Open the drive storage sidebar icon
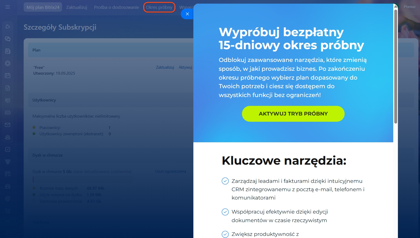Image resolution: width=420 pixels, height=238 pixels. pos(8,113)
